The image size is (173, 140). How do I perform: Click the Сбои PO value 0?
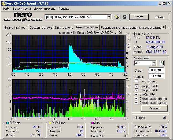click(x=125, y=136)
